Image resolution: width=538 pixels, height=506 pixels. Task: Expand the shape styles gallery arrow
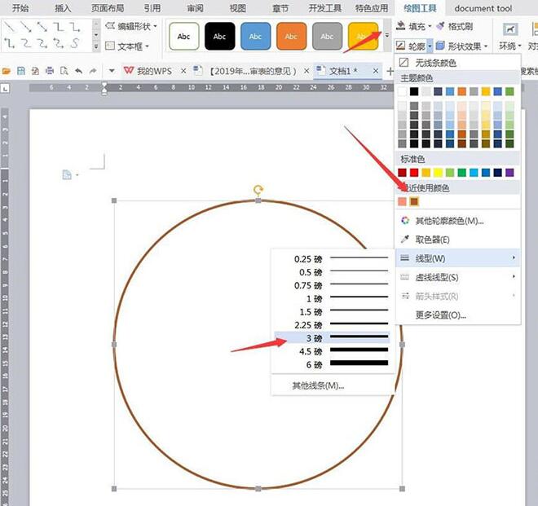tap(387, 35)
